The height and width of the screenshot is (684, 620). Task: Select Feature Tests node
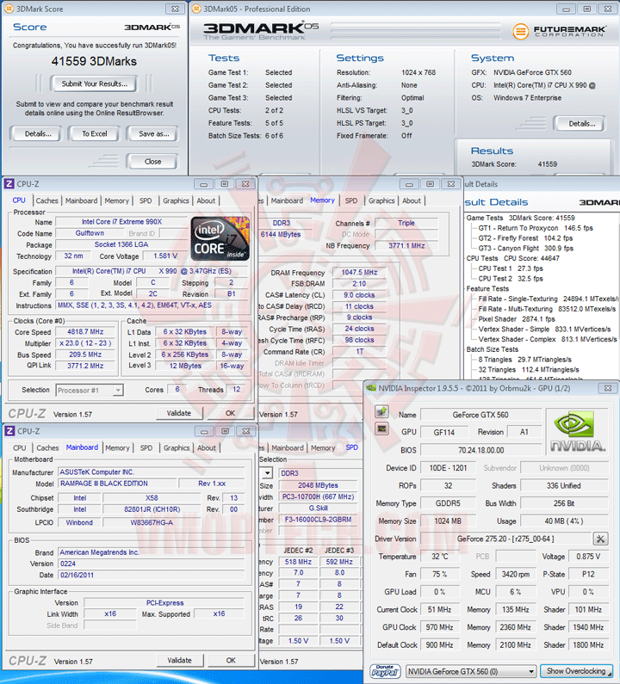pos(487,289)
